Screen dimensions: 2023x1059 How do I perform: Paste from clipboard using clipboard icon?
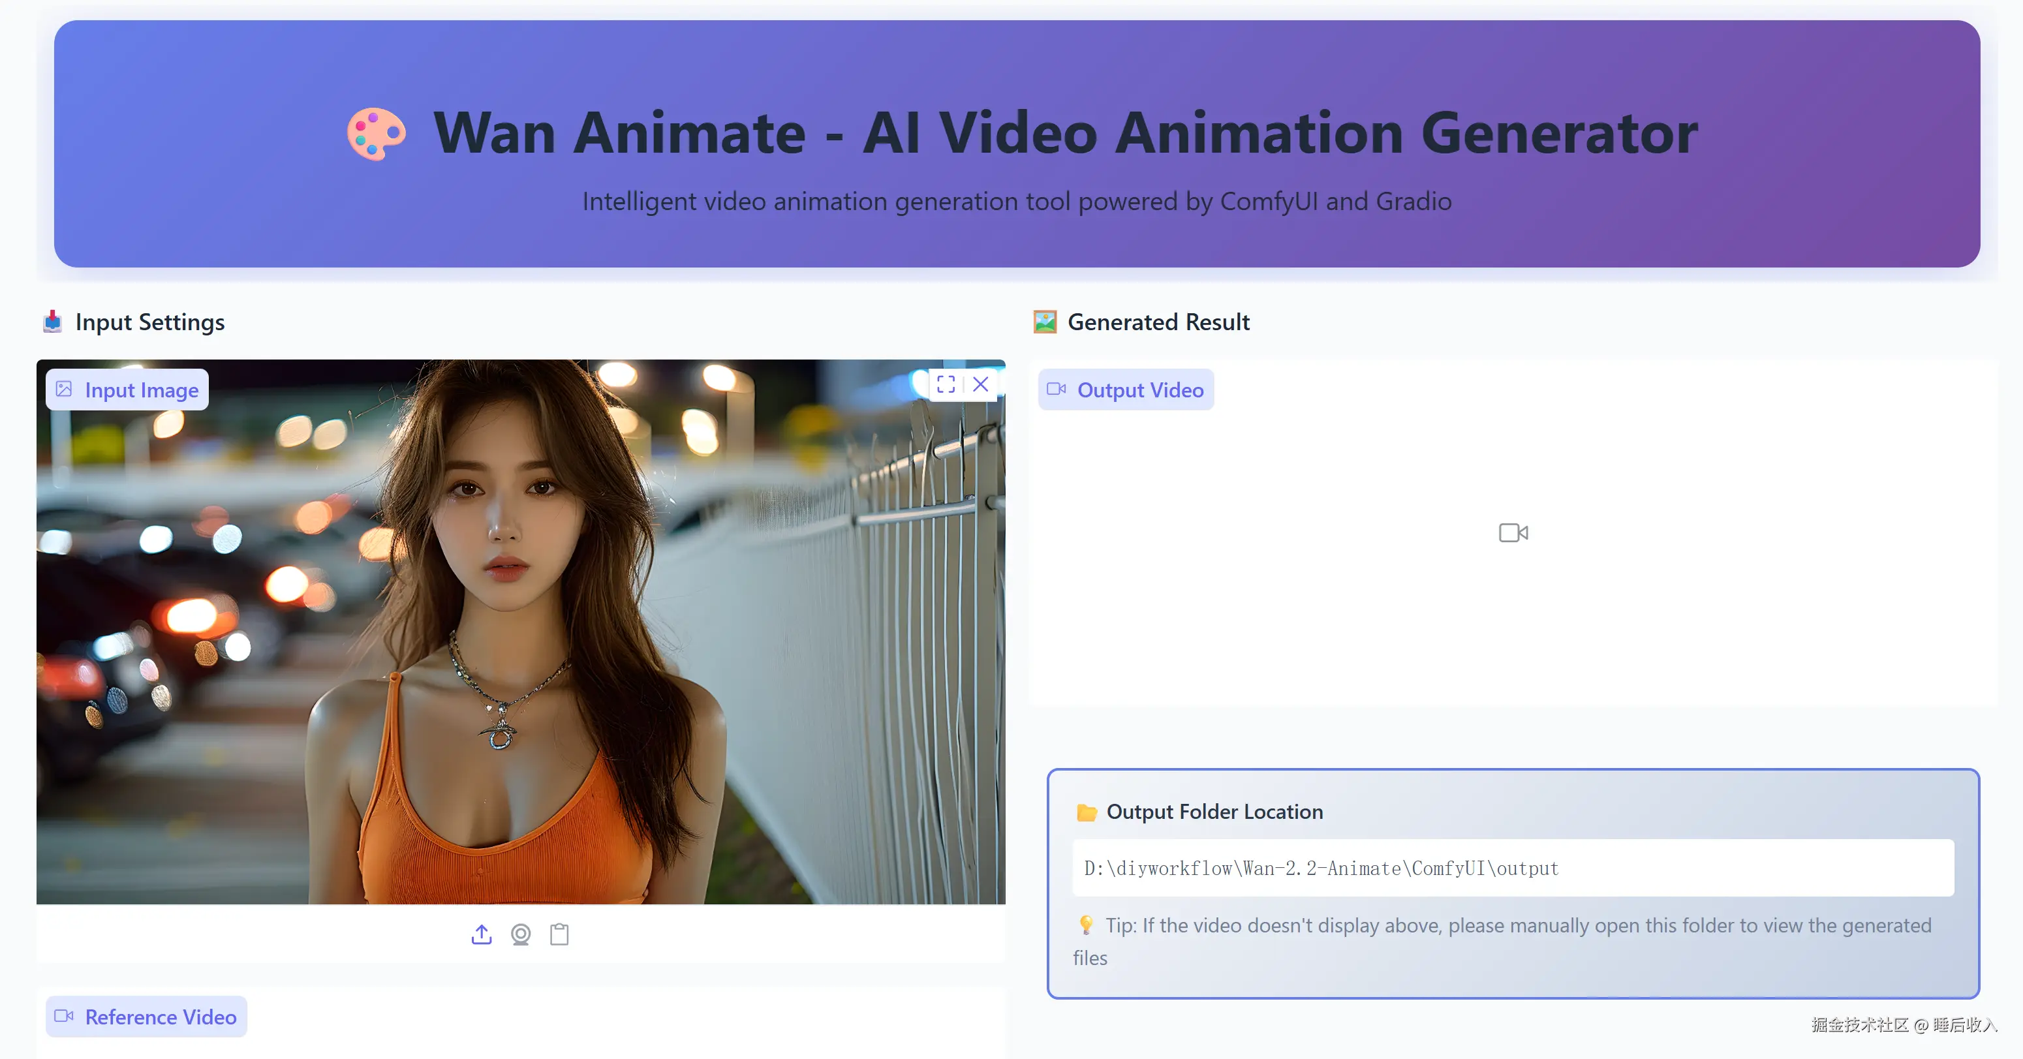559,934
